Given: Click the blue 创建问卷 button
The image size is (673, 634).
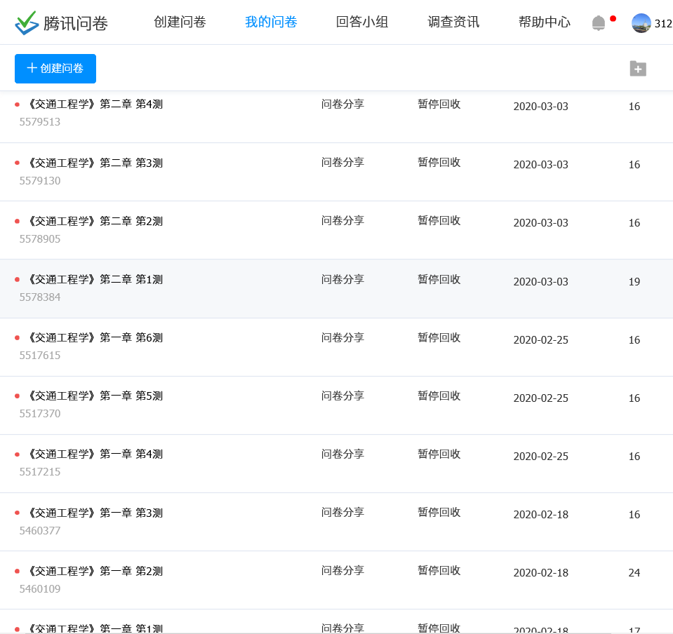Looking at the screenshot, I should [55, 69].
